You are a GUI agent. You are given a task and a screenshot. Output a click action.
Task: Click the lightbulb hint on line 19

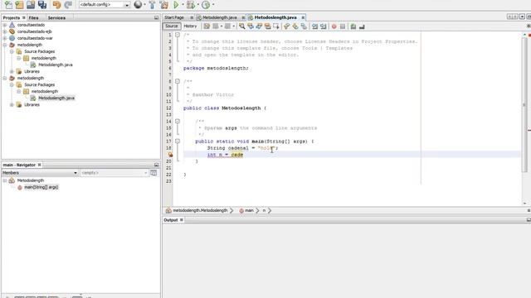click(x=170, y=155)
